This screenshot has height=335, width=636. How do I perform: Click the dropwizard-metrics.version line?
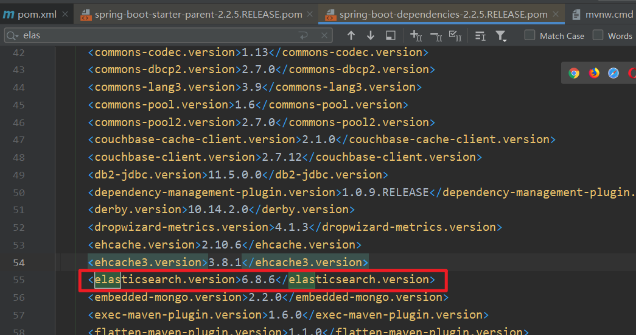tap(295, 227)
